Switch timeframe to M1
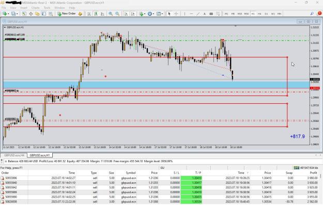 (226, 14)
